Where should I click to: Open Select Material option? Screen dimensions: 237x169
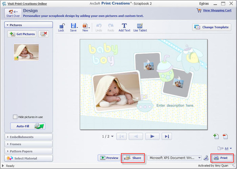coord(29,158)
